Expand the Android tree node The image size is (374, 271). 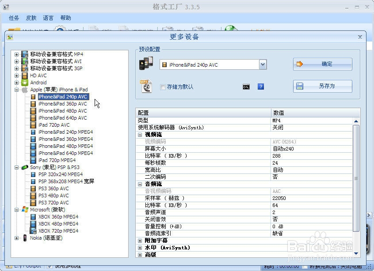click(x=16, y=83)
